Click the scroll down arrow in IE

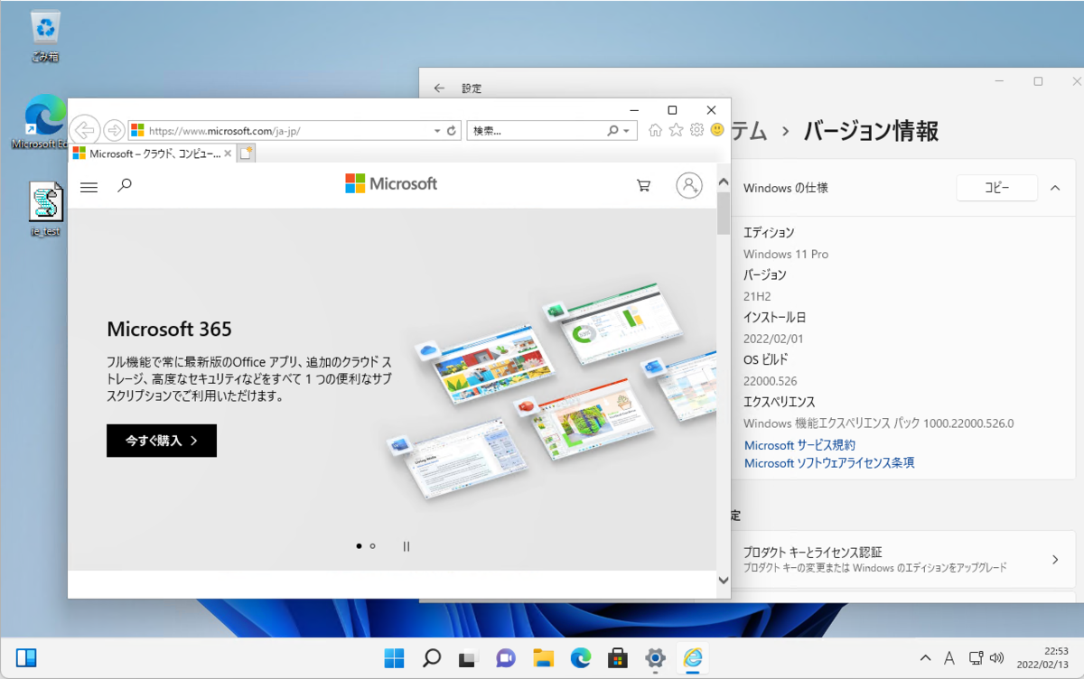pos(723,580)
